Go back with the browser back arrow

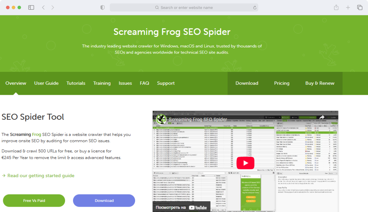43,8
